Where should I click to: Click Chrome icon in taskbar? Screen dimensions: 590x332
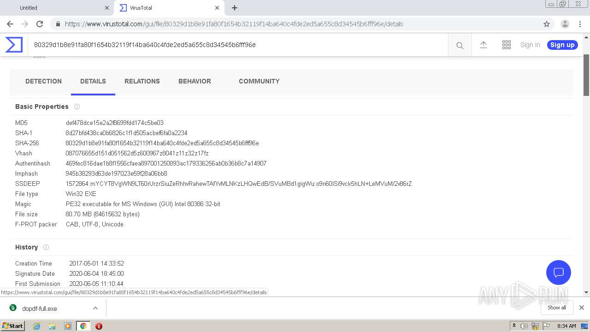point(83,326)
